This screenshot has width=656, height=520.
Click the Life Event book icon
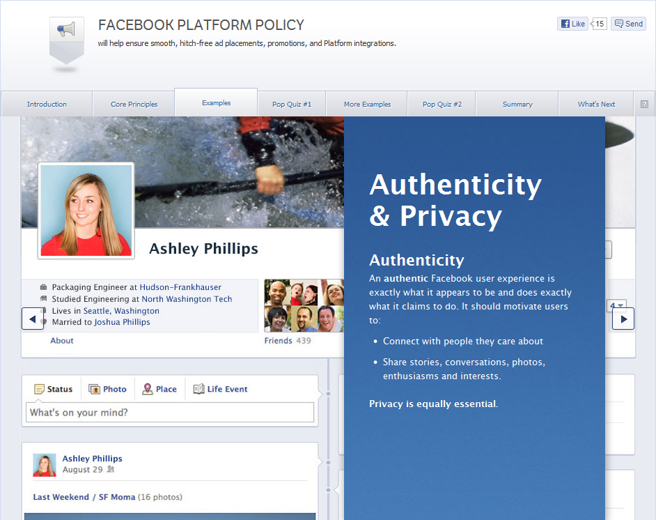[198, 389]
